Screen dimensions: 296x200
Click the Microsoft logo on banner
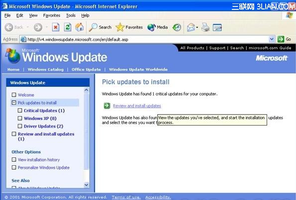272,58
